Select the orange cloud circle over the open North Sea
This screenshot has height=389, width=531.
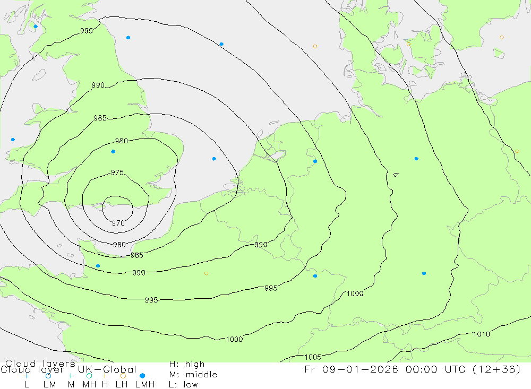[x=315, y=46]
